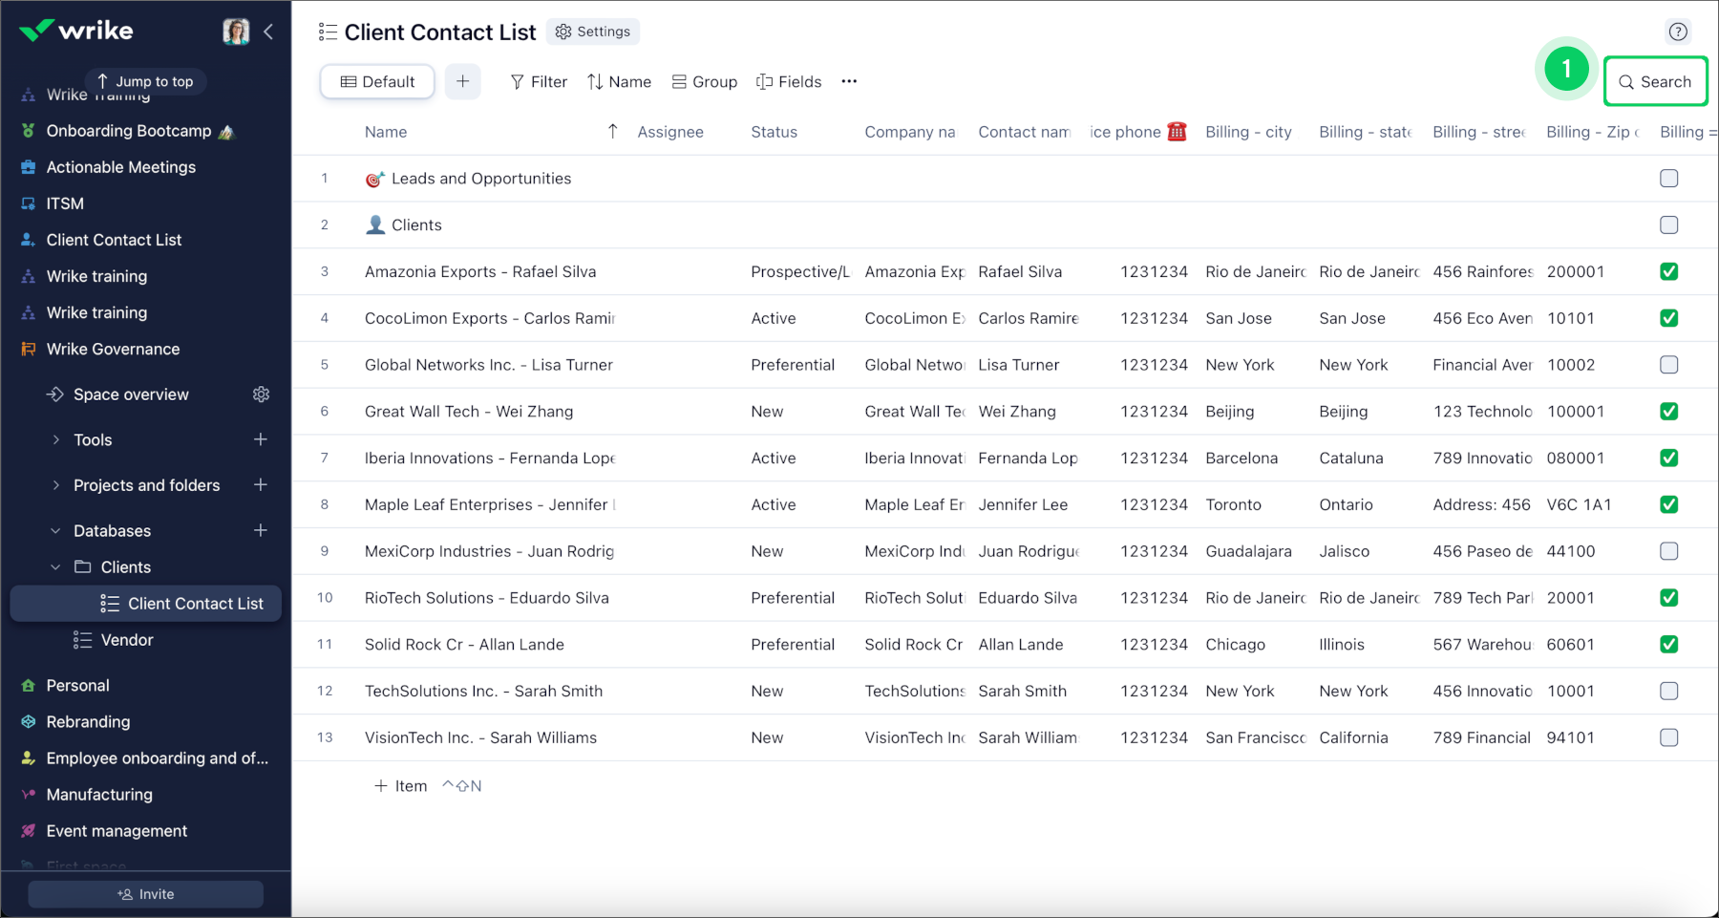Add a new item with the + Item button
Screen dimensions: 1719x918
coord(400,785)
